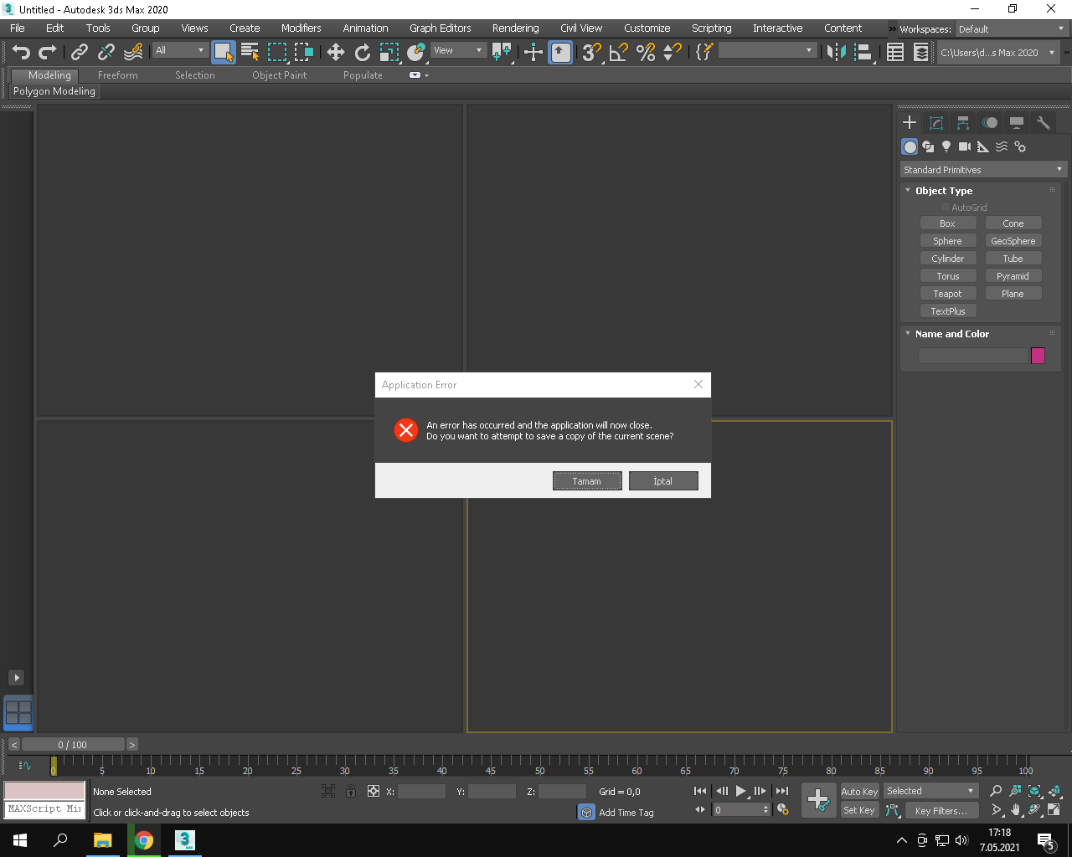Toggle Auto Key animation mode
The image size is (1072, 857).
click(x=859, y=792)
